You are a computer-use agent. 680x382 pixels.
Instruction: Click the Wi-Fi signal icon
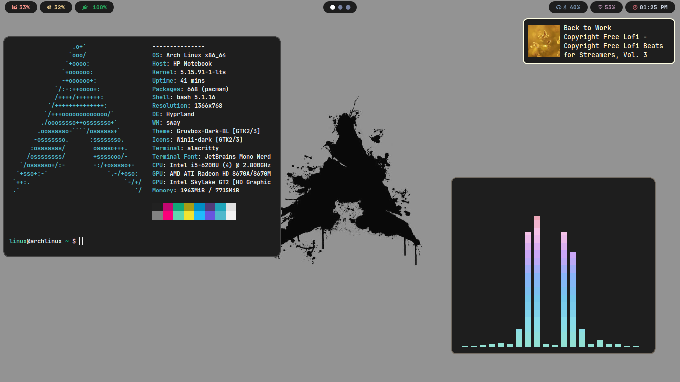600,7
